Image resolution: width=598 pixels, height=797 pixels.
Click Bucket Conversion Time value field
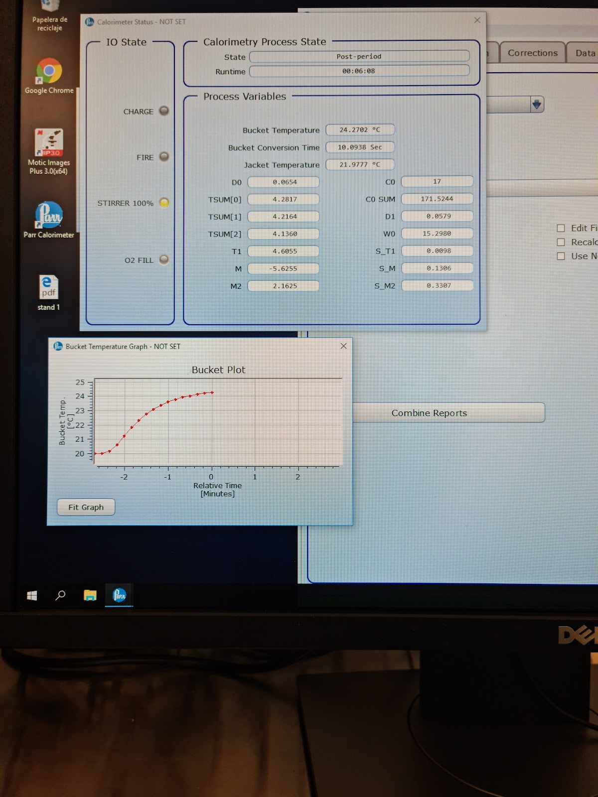(360, 147)
